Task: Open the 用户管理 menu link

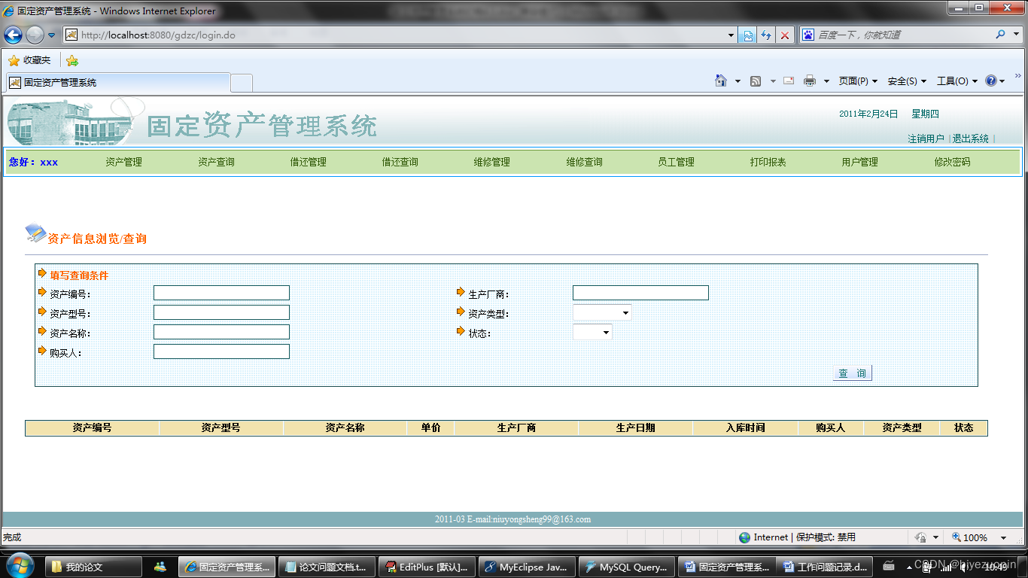Action: click(x=859, y=162)
